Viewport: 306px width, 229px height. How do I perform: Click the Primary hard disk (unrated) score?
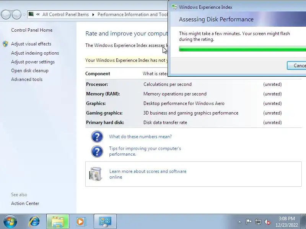point(272,123)
